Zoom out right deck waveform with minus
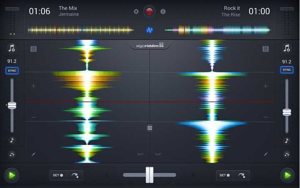300x188 pixels. (265, 117)
